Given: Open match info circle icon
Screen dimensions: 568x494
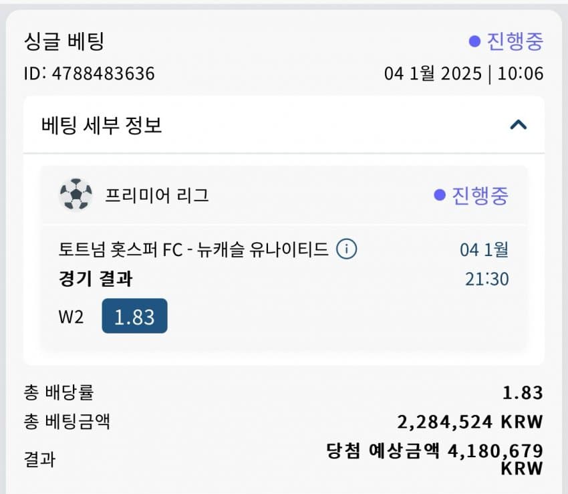Looking at the screenshot, I should [346, 249].
